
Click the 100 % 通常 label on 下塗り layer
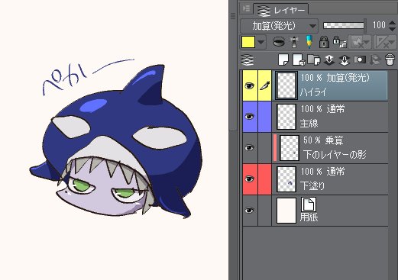click(322, 172)
